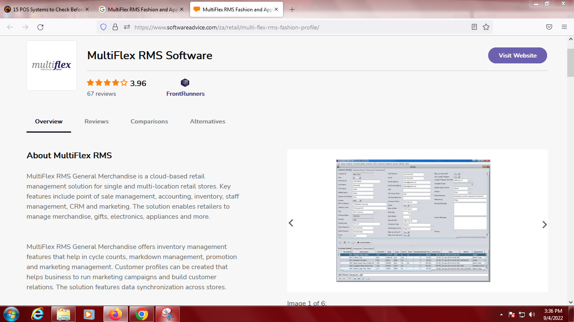This screenshot has width=574, height=322.
Task: Open the tracking protection shield icon
Action: (x=103, y=27)
